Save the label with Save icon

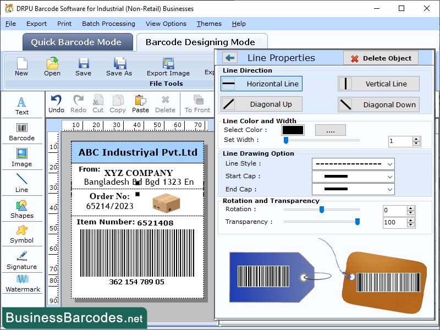[84, 67]
